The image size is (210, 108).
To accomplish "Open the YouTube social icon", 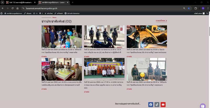I will (163, 105).
